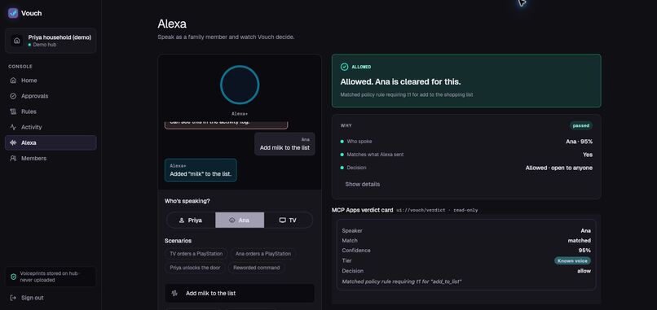Click the Scenarios label

178,241
